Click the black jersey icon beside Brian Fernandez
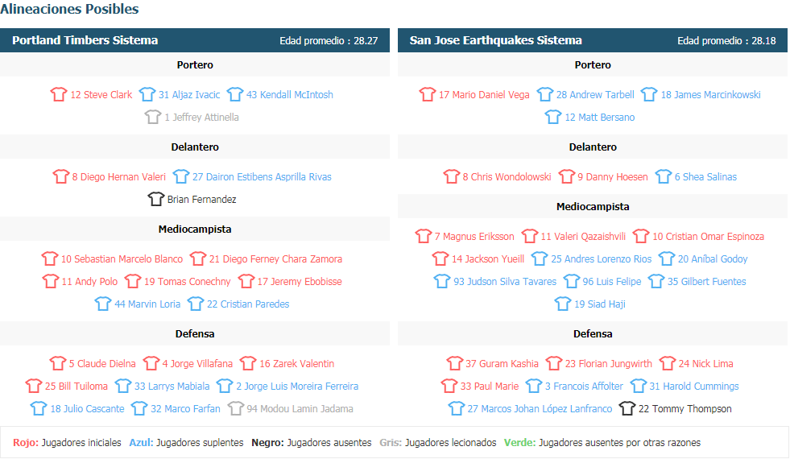Screen dimensions: 790x459 155,199
